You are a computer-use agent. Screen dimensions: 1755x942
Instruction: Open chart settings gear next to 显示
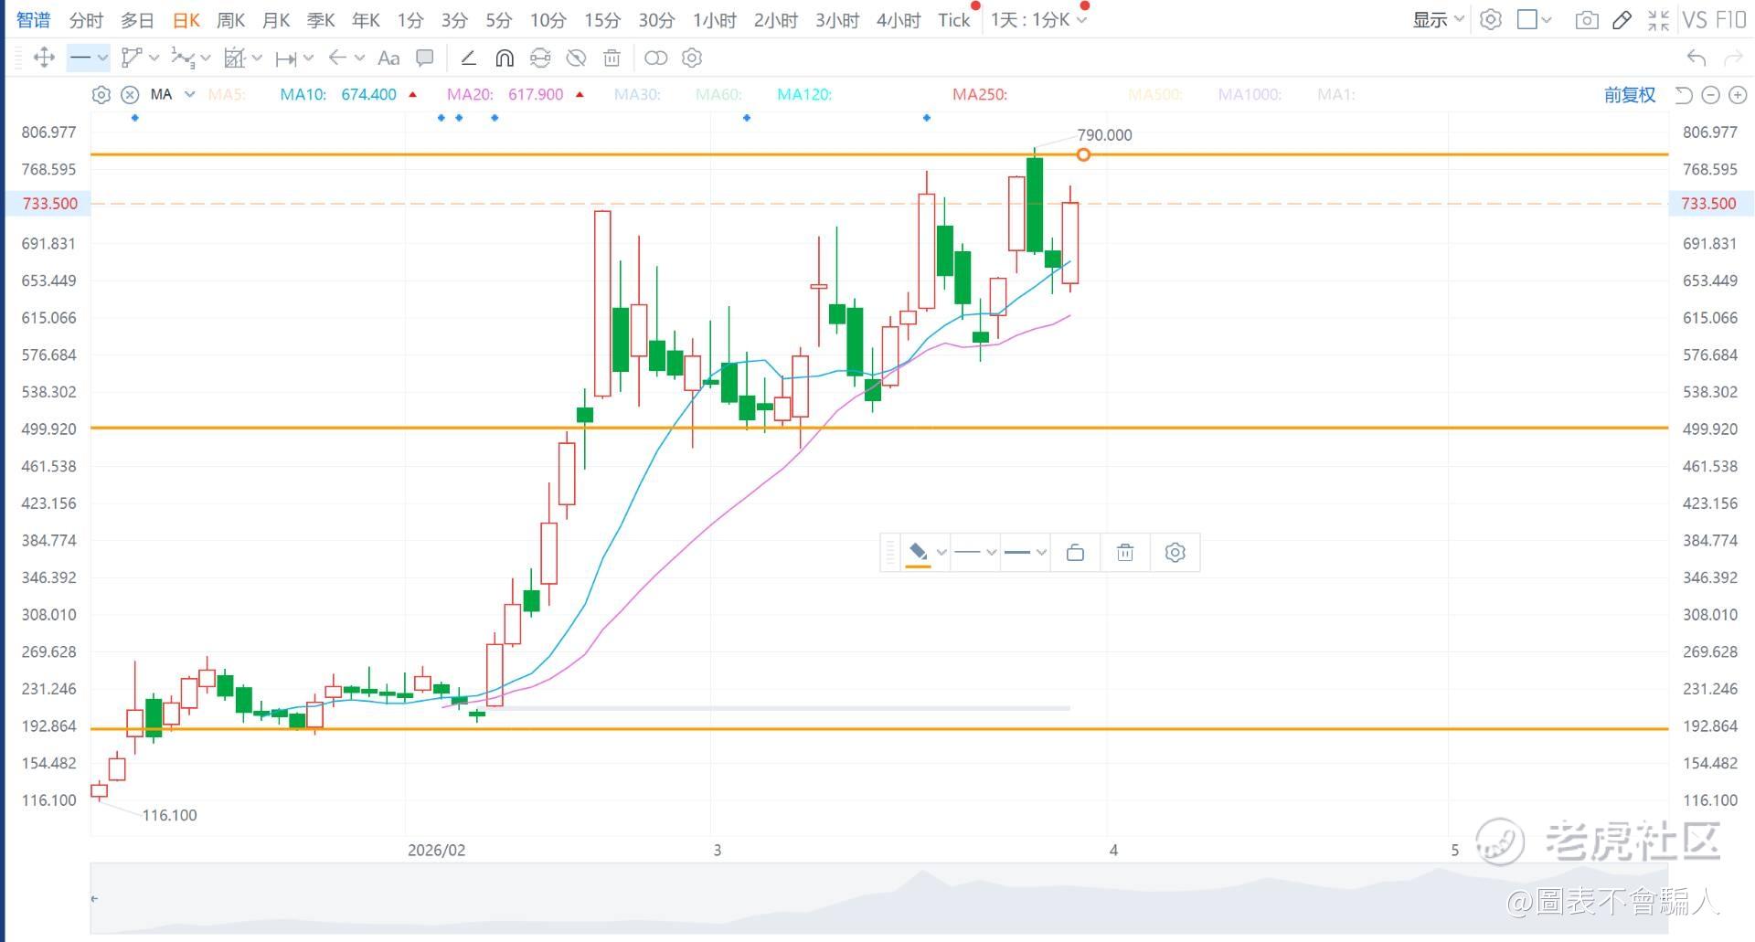1491,19
